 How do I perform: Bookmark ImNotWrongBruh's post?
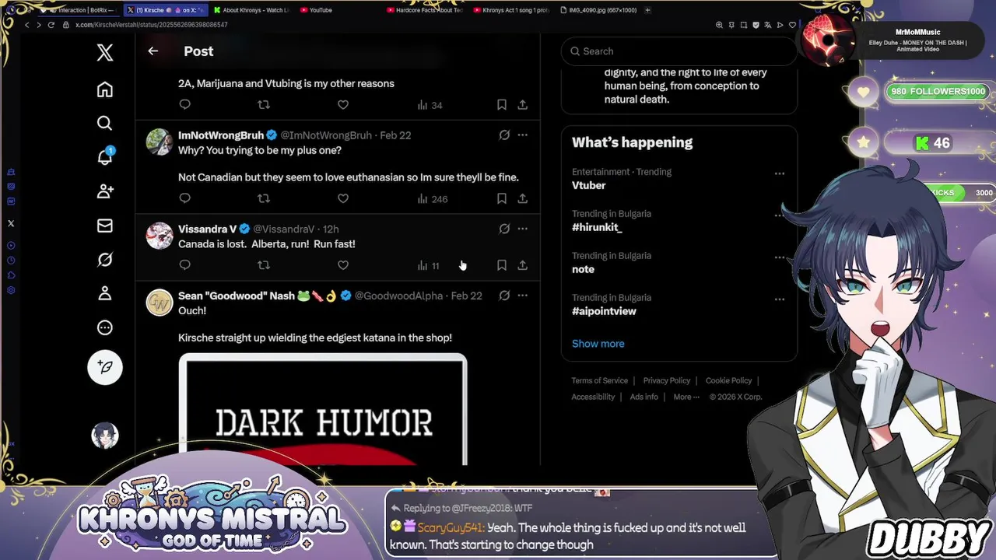502,198
